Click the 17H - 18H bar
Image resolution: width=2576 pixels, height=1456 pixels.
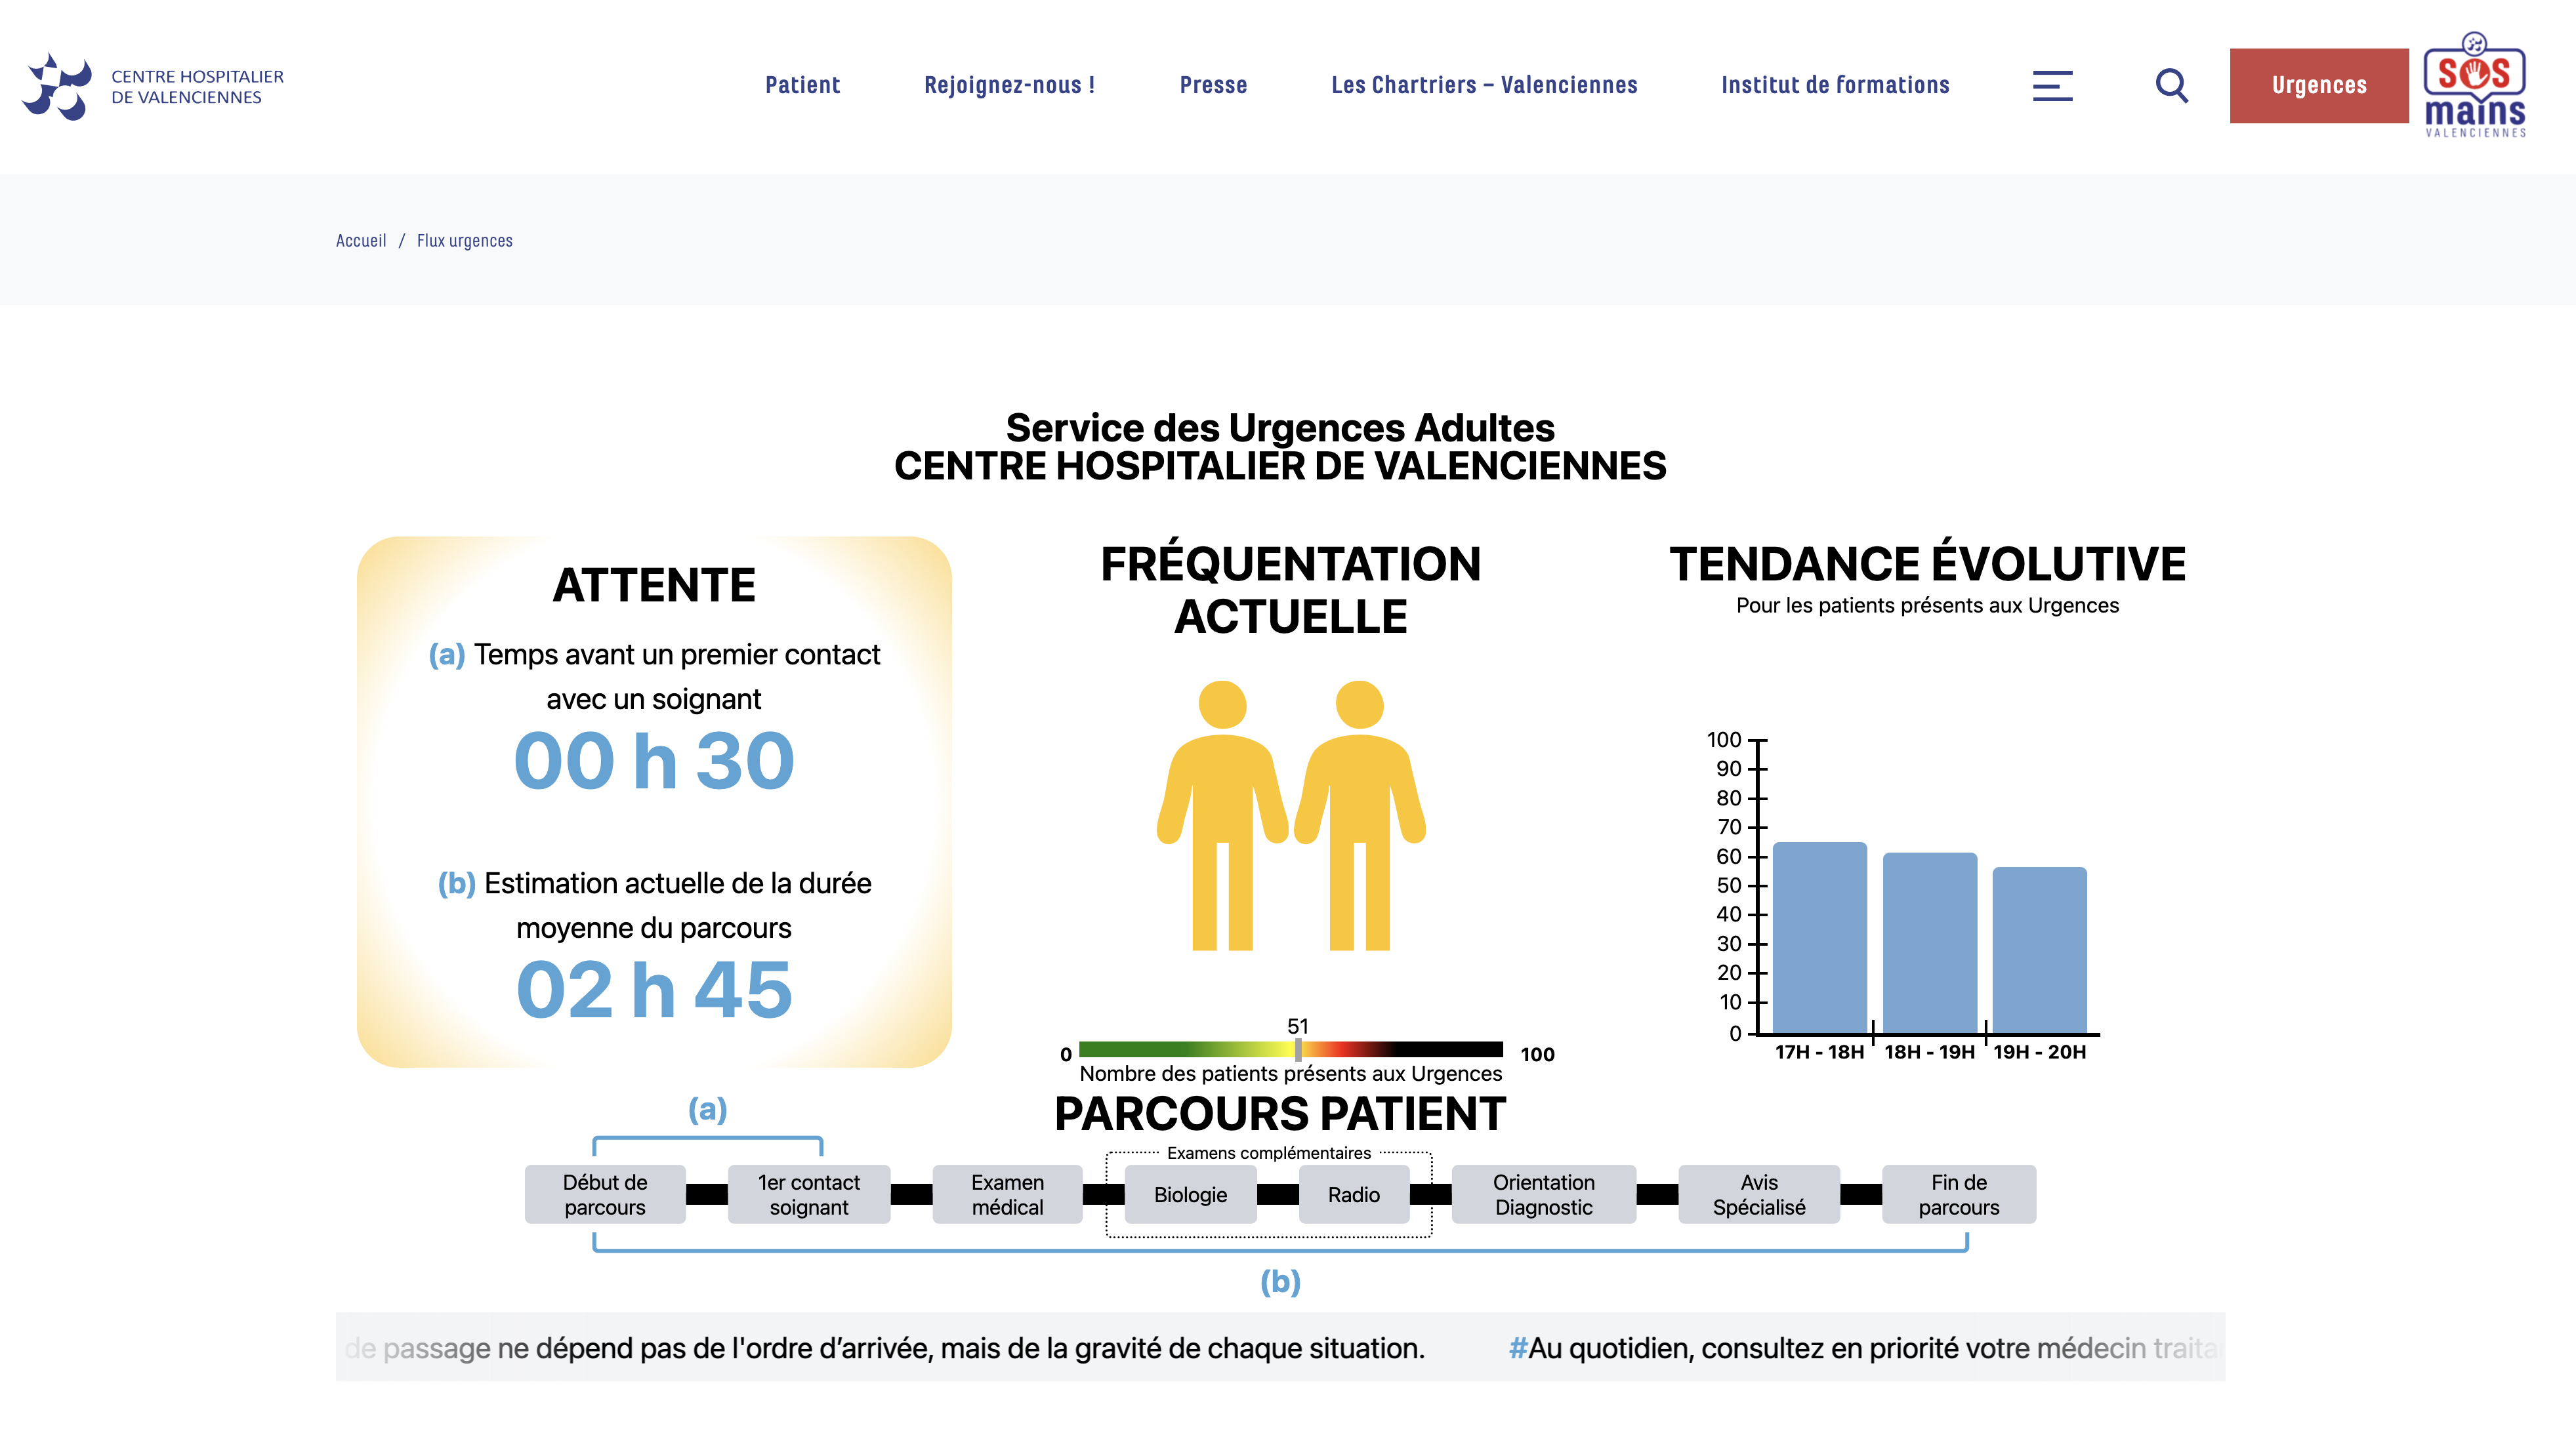click(1819, 938)
